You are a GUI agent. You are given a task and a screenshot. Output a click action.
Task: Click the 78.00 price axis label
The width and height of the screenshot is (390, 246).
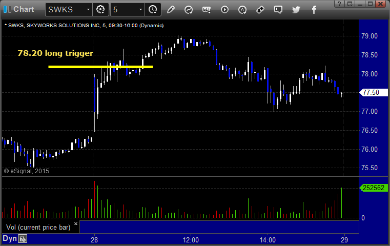[370, 74]
